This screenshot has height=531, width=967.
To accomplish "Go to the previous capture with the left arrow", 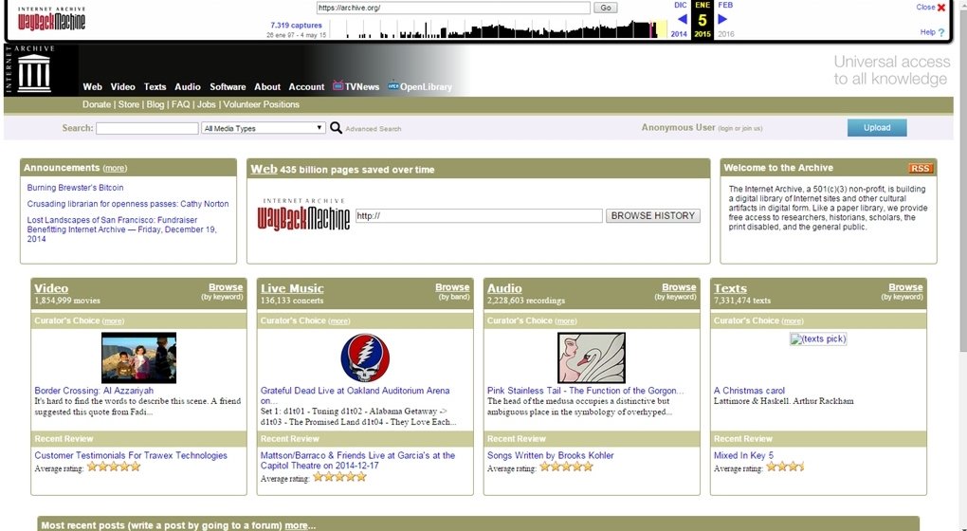I will click(682, 19).
